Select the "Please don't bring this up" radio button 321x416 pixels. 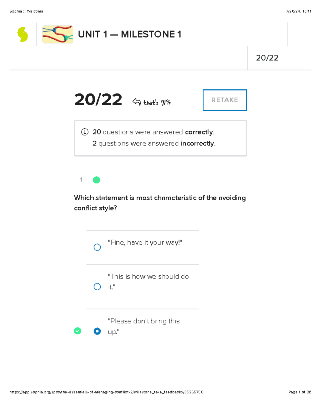click(97, 331)
